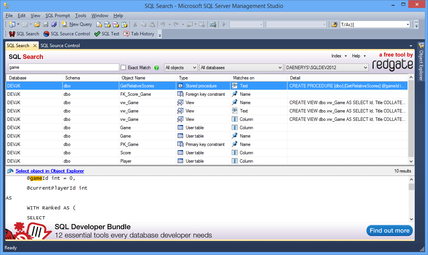Image resolution: width=428 pixels, height=255 pixels.
Task: Click the Start green play icon
Action: (224, 25)
